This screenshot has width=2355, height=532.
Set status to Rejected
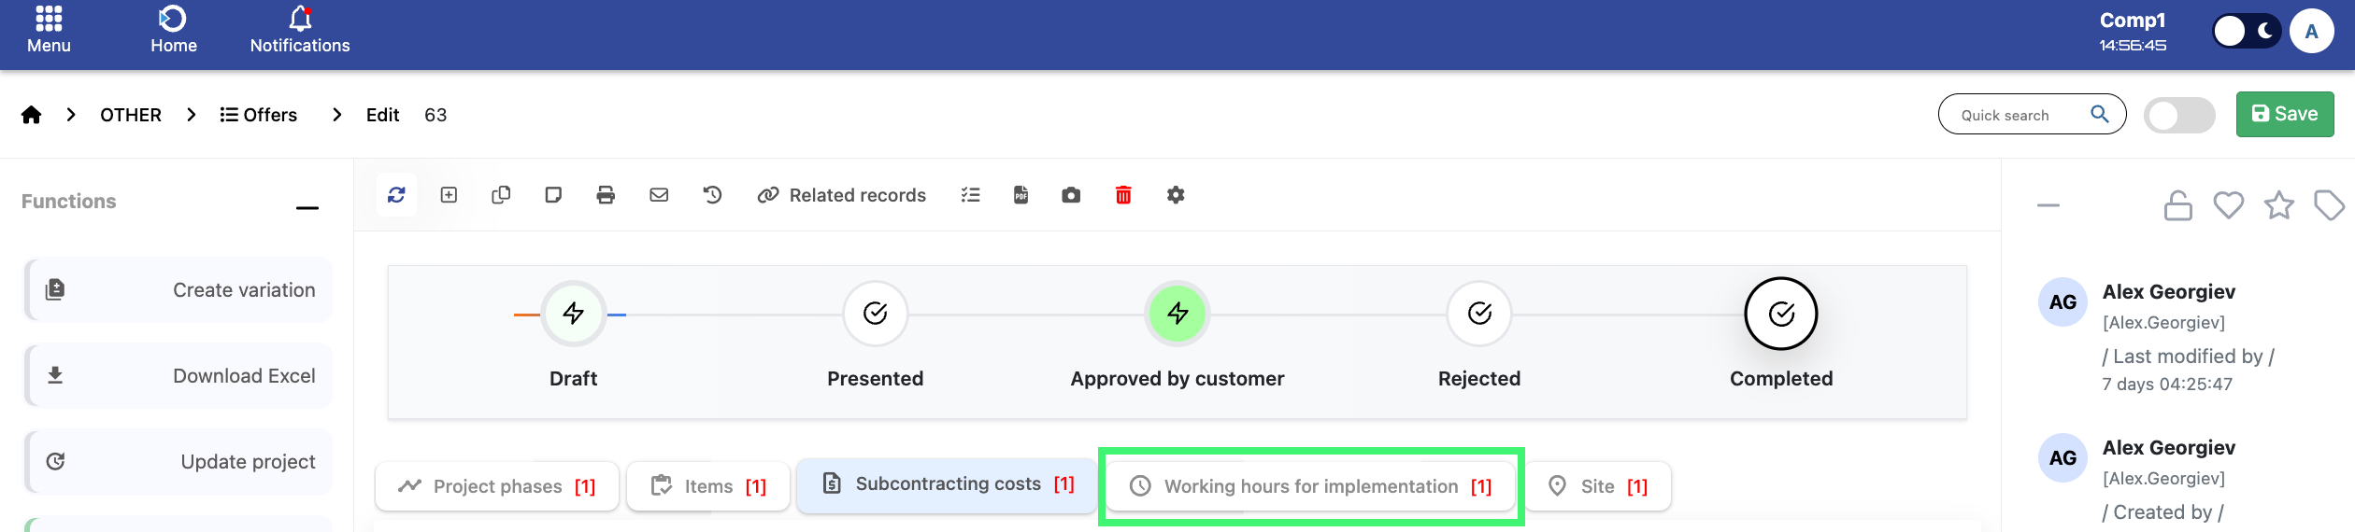[x=1479, y=314]
